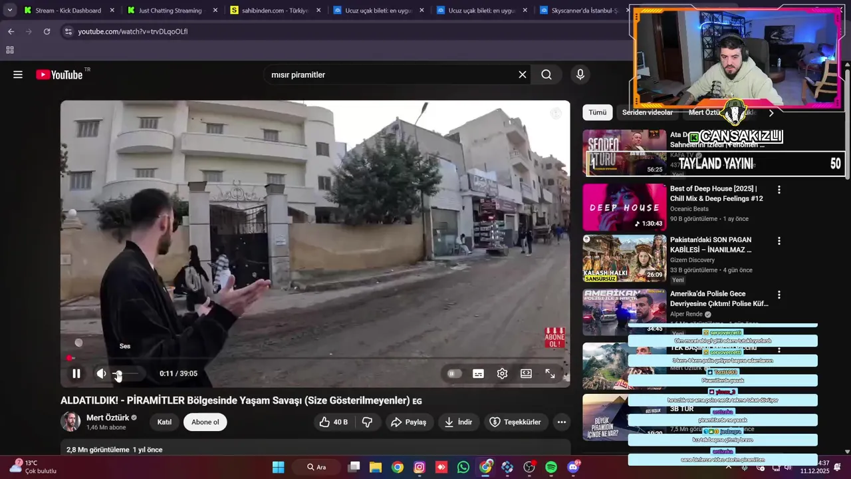Switch to Skyscanner'da İstanbul tab
Viewport: 851px width, 479px height.
click(582, 11)
